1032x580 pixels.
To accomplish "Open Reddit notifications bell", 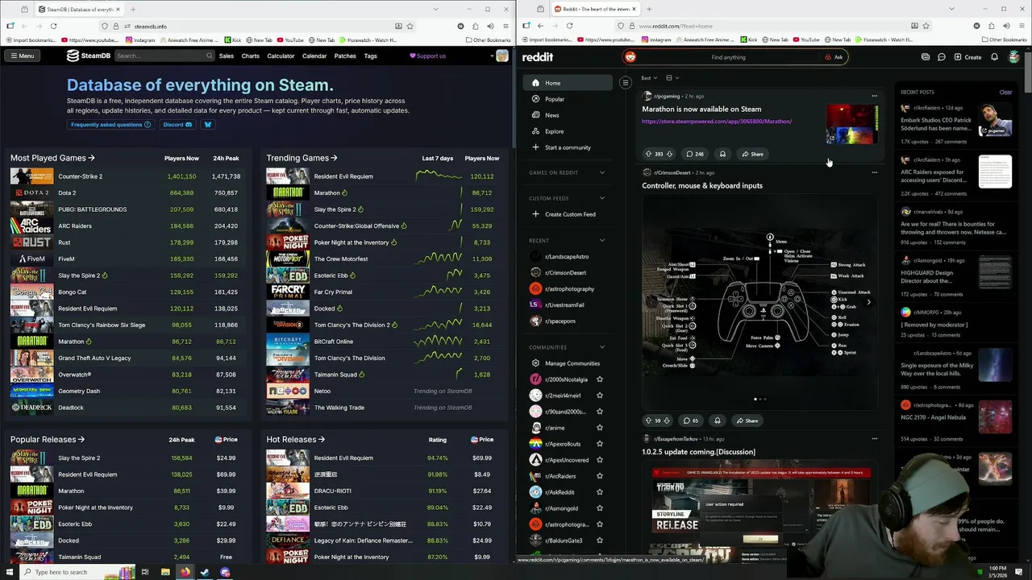I will [x=994, y=57].
